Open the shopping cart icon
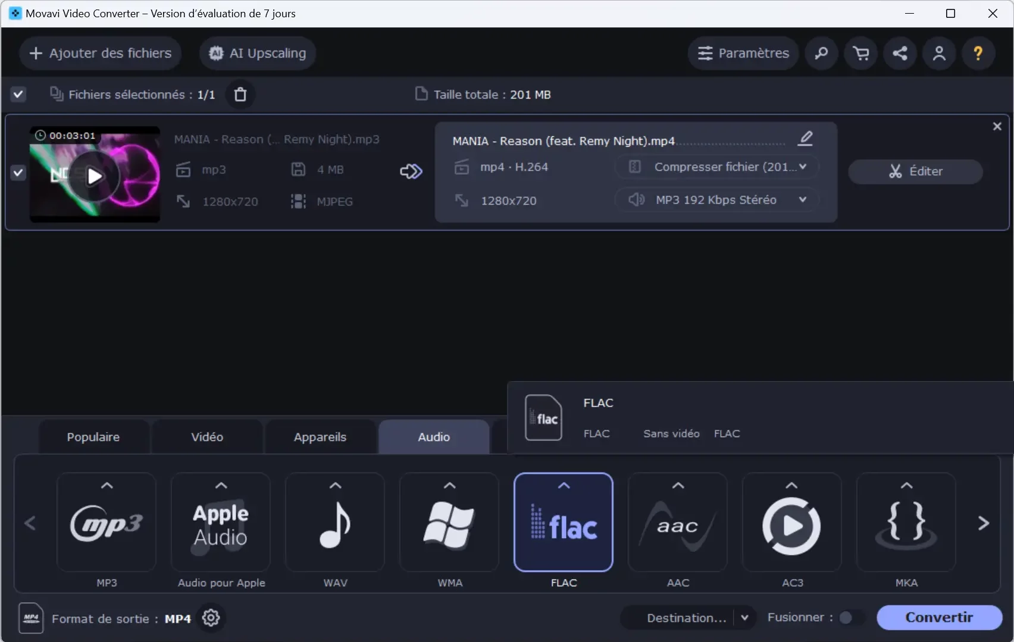1014x642 pixels. (x=860, y=53)
